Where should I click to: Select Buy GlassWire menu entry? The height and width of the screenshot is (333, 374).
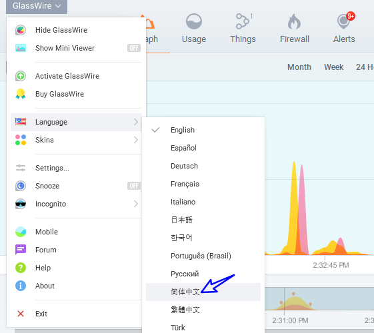pos(76,94)
